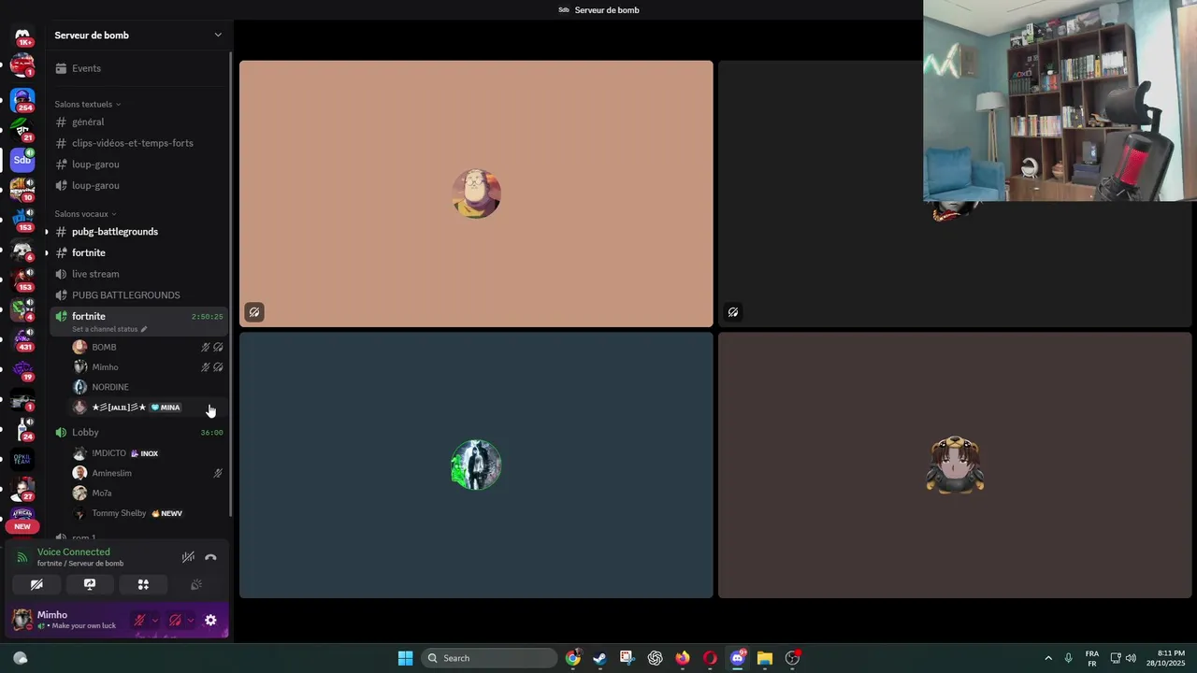Disconnect from voice with hang-up icon
This screenshot has width=1197, height=673.
tap(210, 557)
